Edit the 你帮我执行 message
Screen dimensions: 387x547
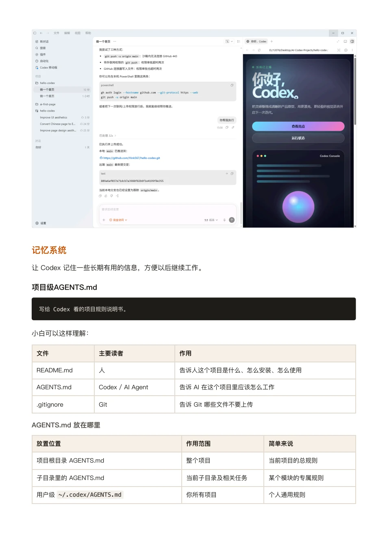(x=233, y=127)
